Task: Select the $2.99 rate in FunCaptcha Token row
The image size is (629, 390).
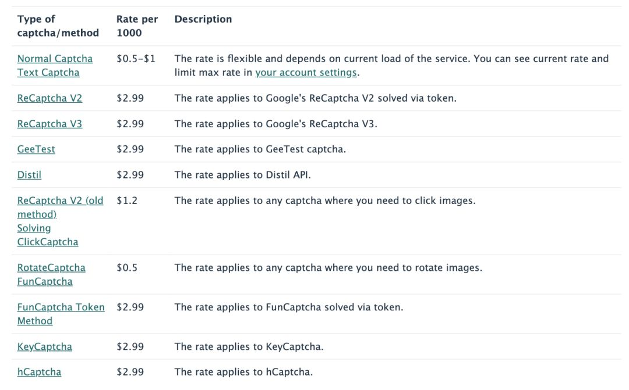Action: (130, 307)
